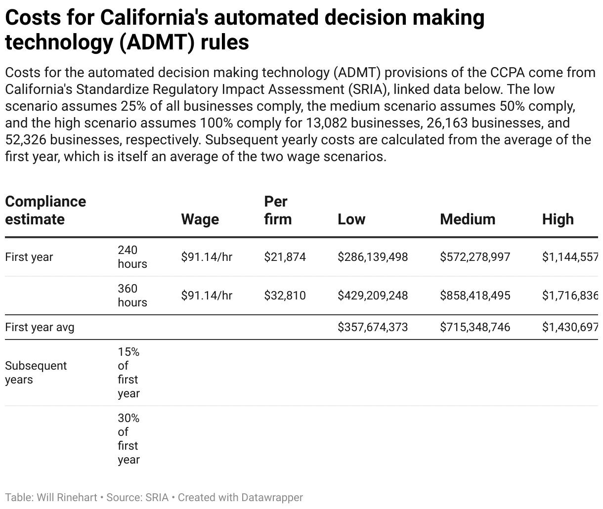603x509 pixels.
Task: Select the "240 hours" cell
Action: 132,257
